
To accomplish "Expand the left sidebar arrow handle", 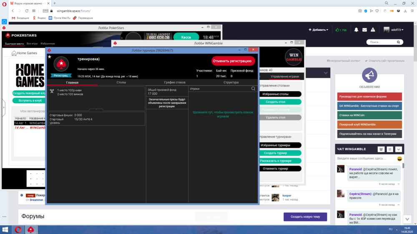I will tap(3, 107).
